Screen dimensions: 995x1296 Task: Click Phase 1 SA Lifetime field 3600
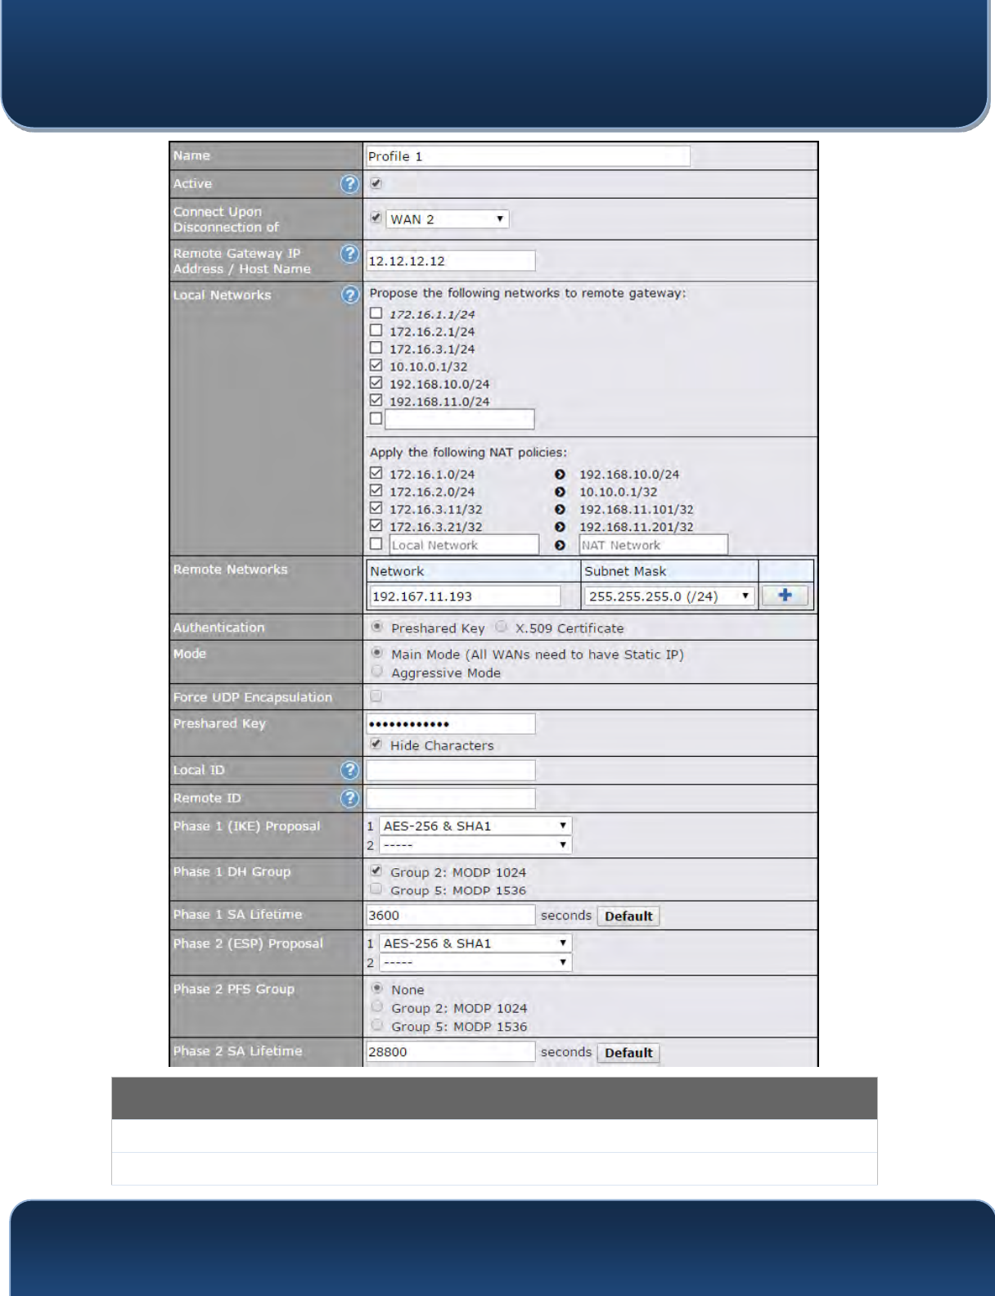click(450, 916)
